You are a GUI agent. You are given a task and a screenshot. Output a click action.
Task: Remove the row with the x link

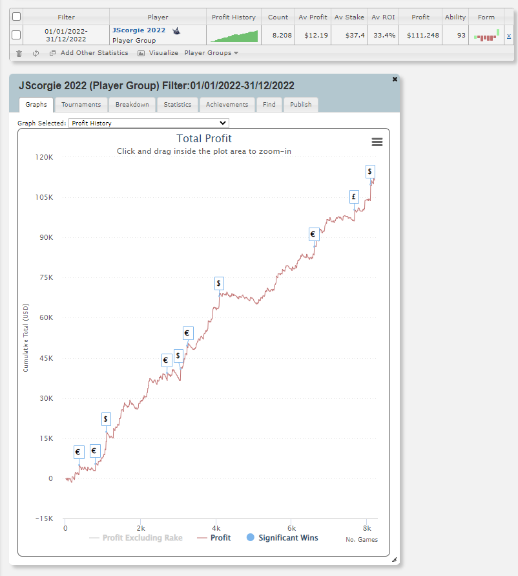pyautogui.click(x=510, y=37)
